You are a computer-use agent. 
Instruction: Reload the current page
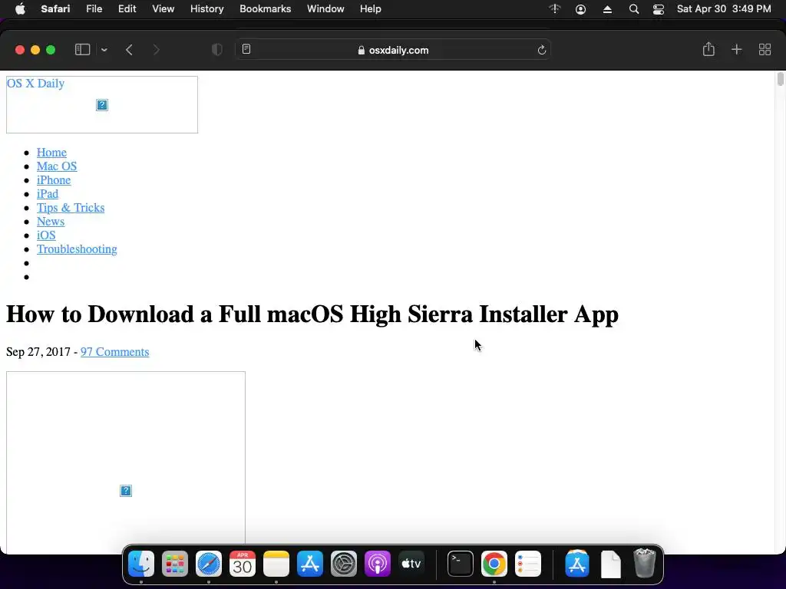(541, 50)
